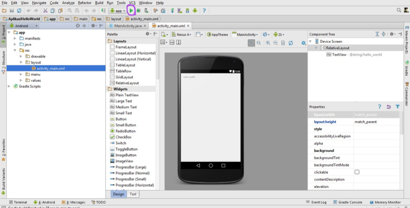This screenshot has height=208, width=410.
Task: Open the Event Log panel
Action: coord(316,202)
